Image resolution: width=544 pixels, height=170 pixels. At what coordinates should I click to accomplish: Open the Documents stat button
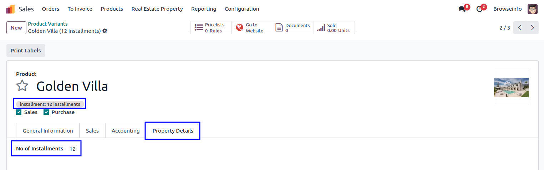(293, 28)
